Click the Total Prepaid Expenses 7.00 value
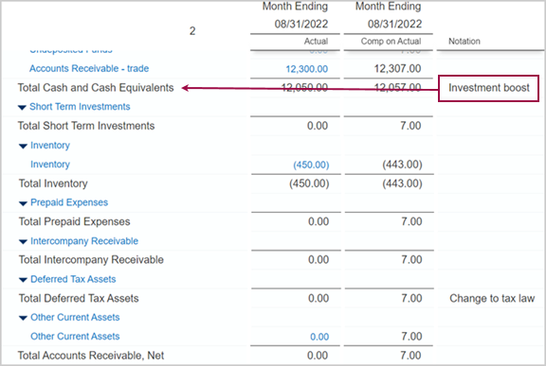Screen dimensions: 546x366 (x=411, y=221)
